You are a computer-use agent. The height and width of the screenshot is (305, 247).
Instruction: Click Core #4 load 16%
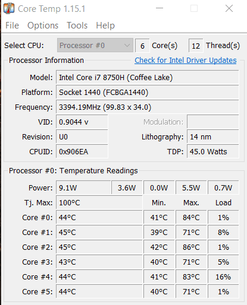[223, 277]
